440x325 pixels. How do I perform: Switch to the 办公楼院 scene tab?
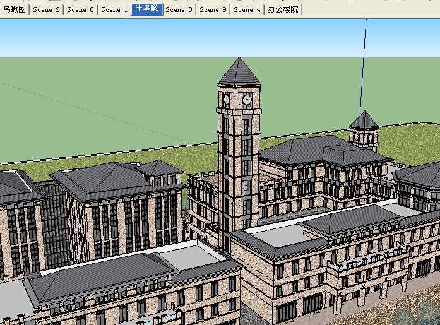[283, 9]
